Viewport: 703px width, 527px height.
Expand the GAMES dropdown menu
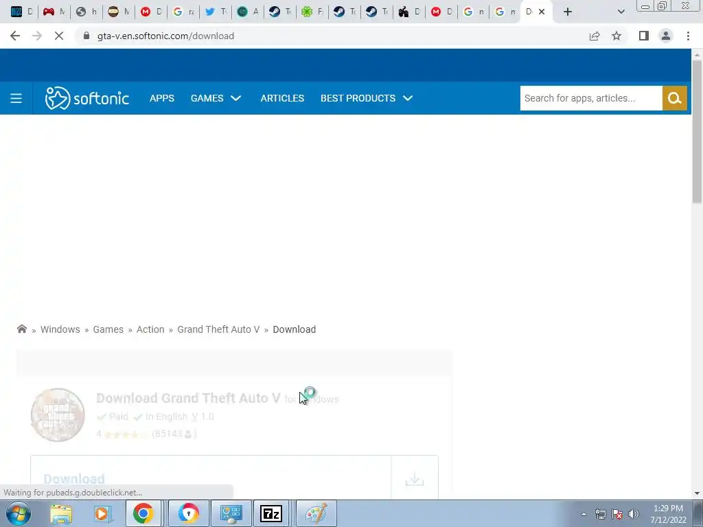click(216, 98)
